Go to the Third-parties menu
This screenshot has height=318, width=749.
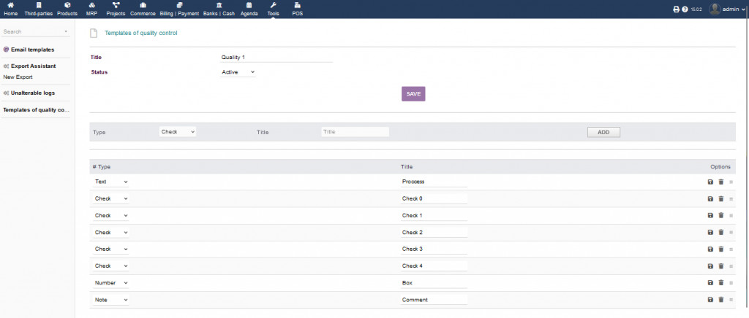[x=39, y=9]
